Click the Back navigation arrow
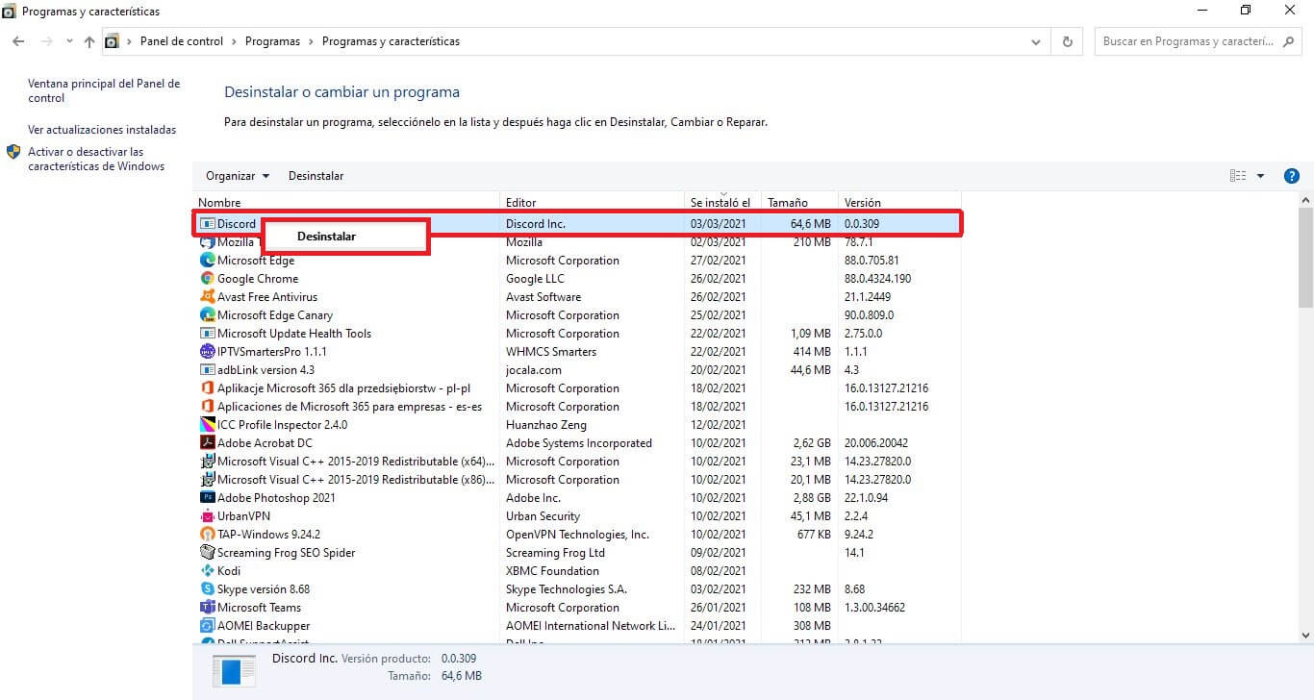 coord(18,41)
